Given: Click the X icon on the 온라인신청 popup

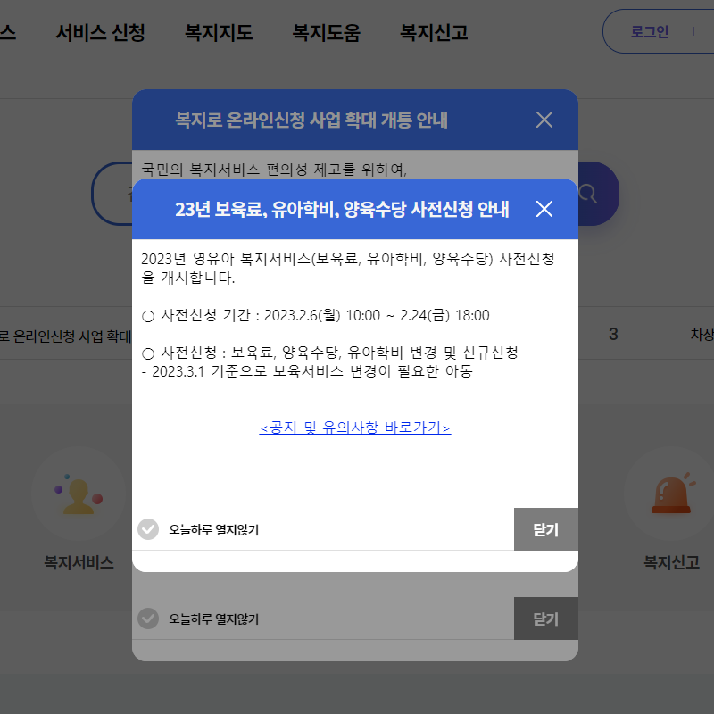Looking at the screenshot, I should click(x=544, y=119).
